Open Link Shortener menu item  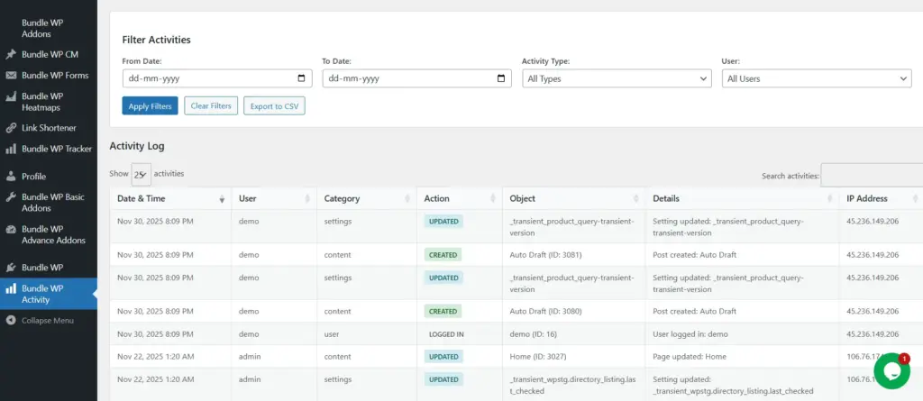49,128
